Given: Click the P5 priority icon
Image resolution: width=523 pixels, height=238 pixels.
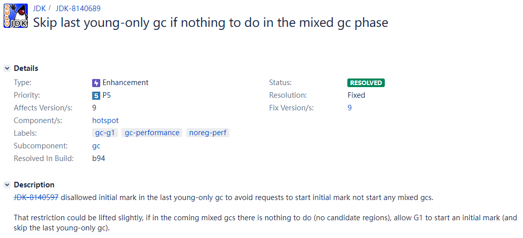Looking at the screenshot, I should 96,95.
